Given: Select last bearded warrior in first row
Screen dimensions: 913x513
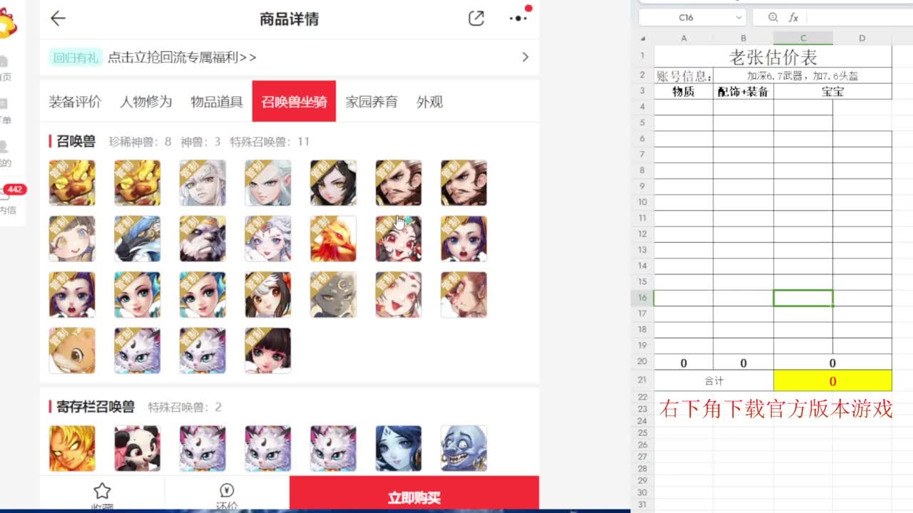Looking at the screenshot, I should tap(464, 183).
